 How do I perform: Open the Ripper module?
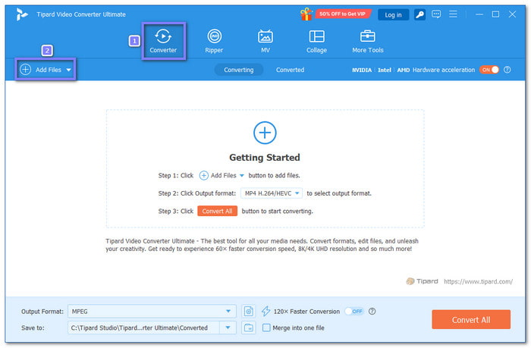214,41
